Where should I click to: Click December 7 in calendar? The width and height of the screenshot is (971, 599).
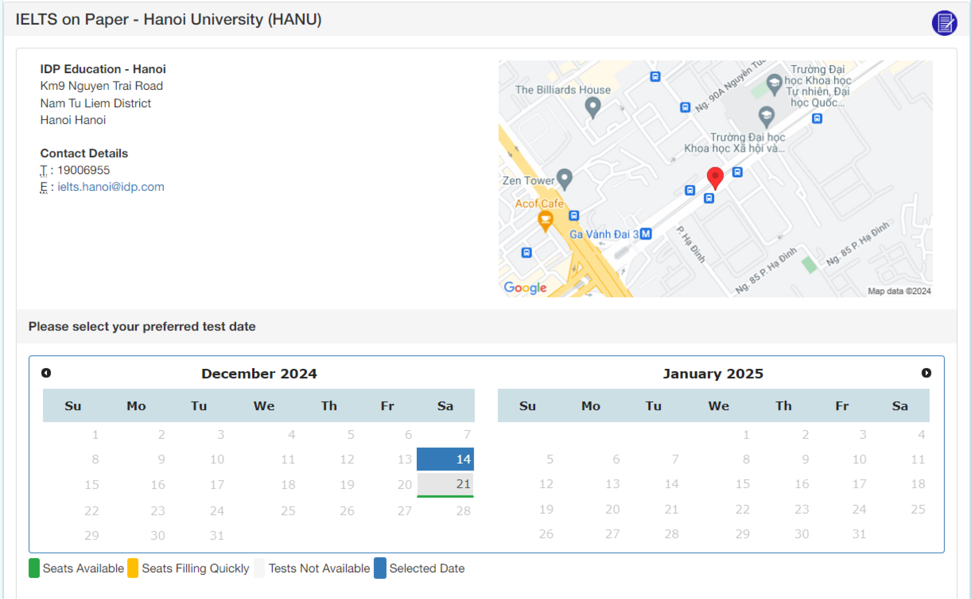coord(466,434)
